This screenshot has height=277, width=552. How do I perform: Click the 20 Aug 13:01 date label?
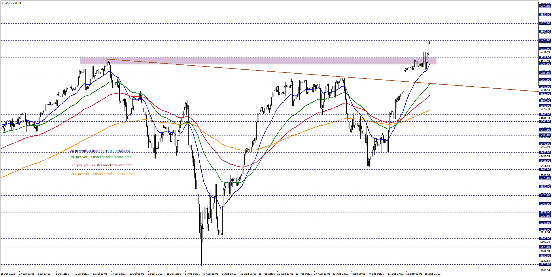click(x=285, y=274)
